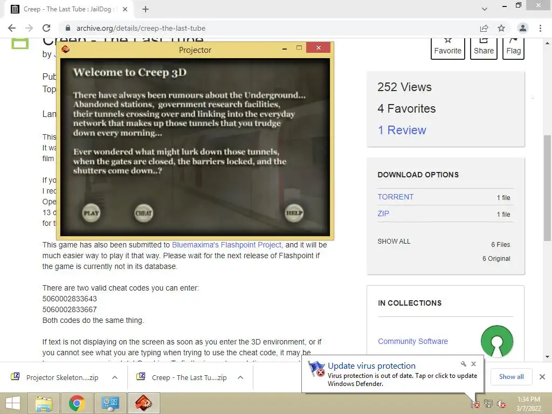Viewport: 552px width, 414px height.
Task: Click the muted volume tray icon
Action: tap(501, 404)
